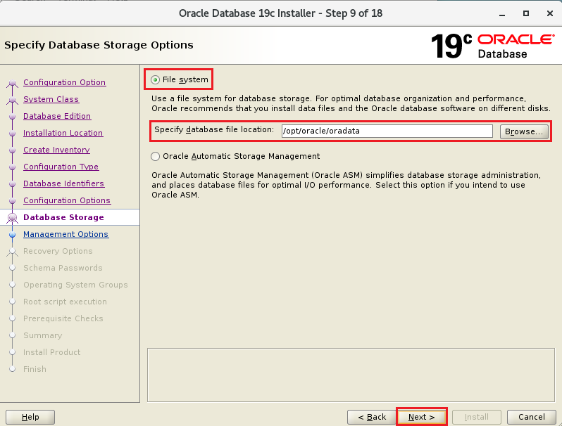Select the File system radio button
Image resolution: width=562 pixels, height=426 pixels.
tap(155, 79)
